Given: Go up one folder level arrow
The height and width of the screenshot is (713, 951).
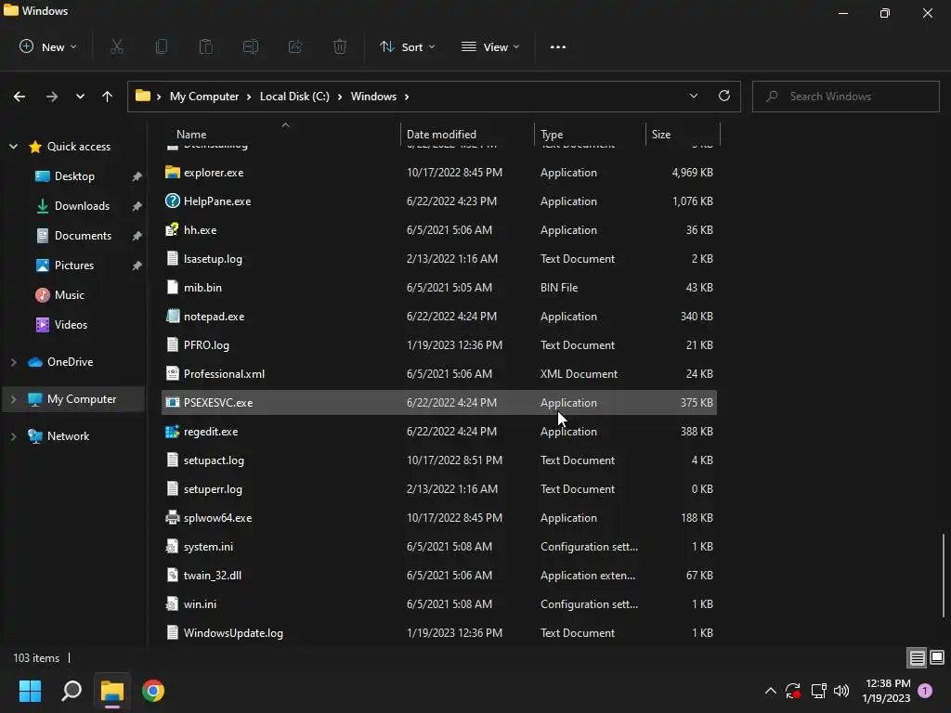Looking at the screenshot, I should tap(108, 97).
